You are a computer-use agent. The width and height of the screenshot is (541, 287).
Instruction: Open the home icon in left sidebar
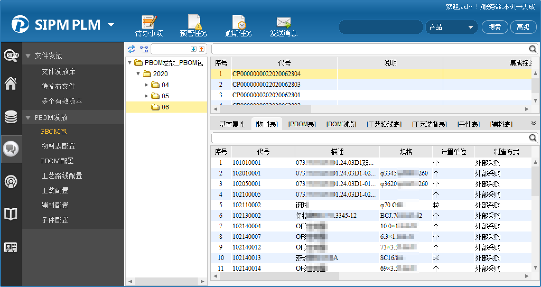[x=11, y=84]
